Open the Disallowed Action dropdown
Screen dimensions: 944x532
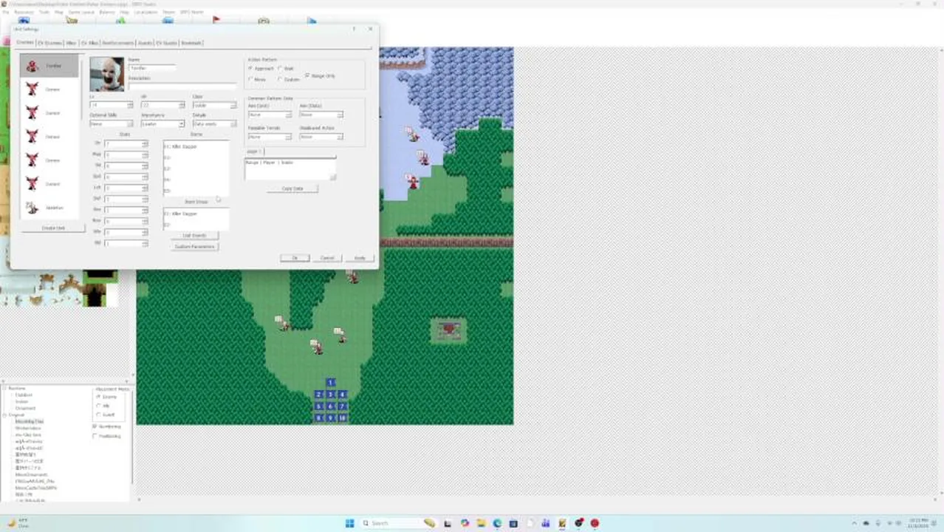coord(321,137)
